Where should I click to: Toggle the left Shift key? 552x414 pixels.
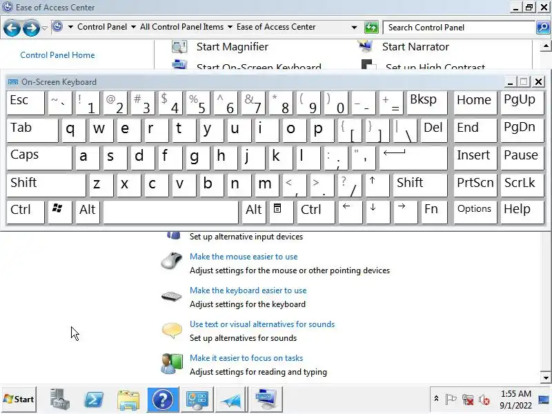tap(46, 184)
